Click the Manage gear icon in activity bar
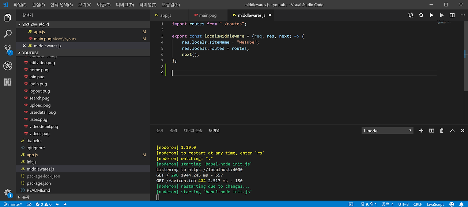 click(8, 192)
